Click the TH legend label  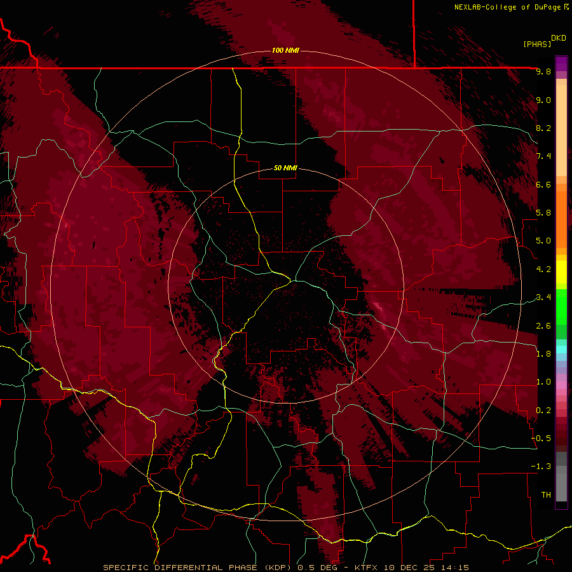(x=546, y=495)
